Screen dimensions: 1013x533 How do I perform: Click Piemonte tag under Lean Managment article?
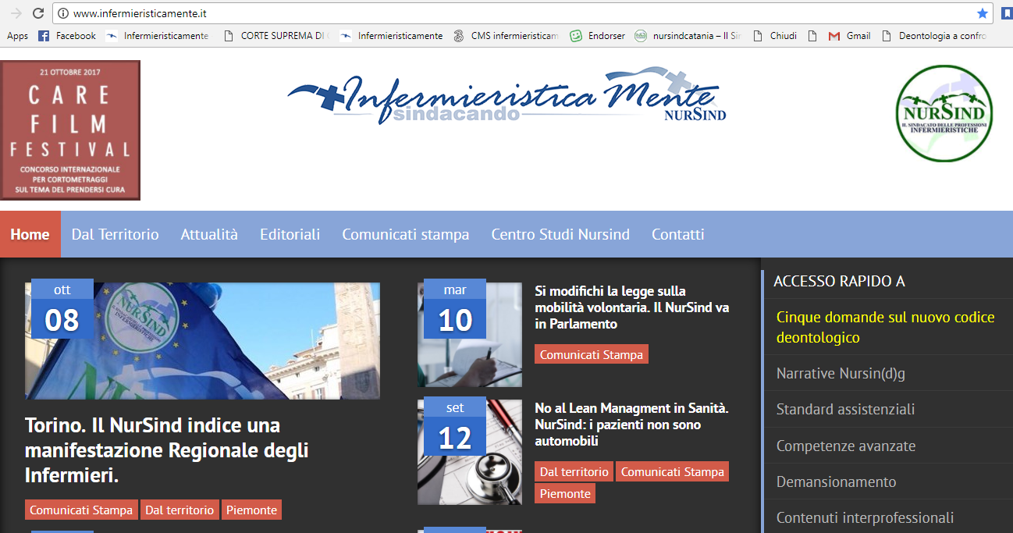(565, 493)
